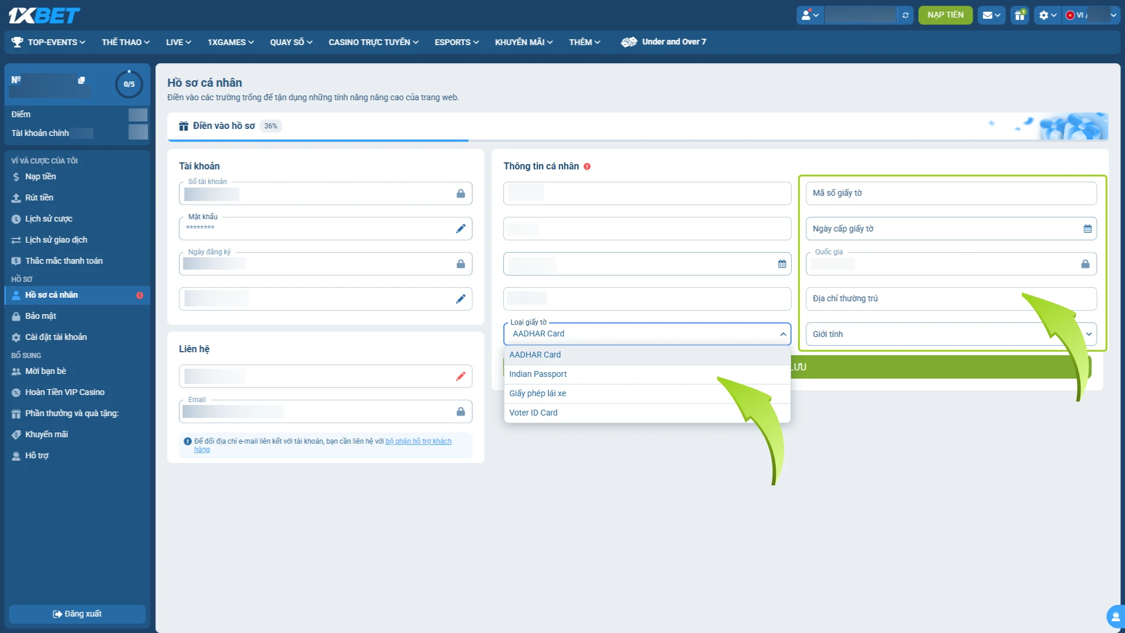The image size is (1125, 633).
Task: Click the 36% profile completion progress bar
Action: (637, 141)
